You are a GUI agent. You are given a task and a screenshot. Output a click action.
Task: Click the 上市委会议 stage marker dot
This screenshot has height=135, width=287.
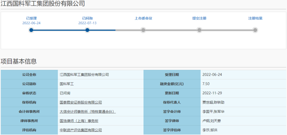click(143, 30)
